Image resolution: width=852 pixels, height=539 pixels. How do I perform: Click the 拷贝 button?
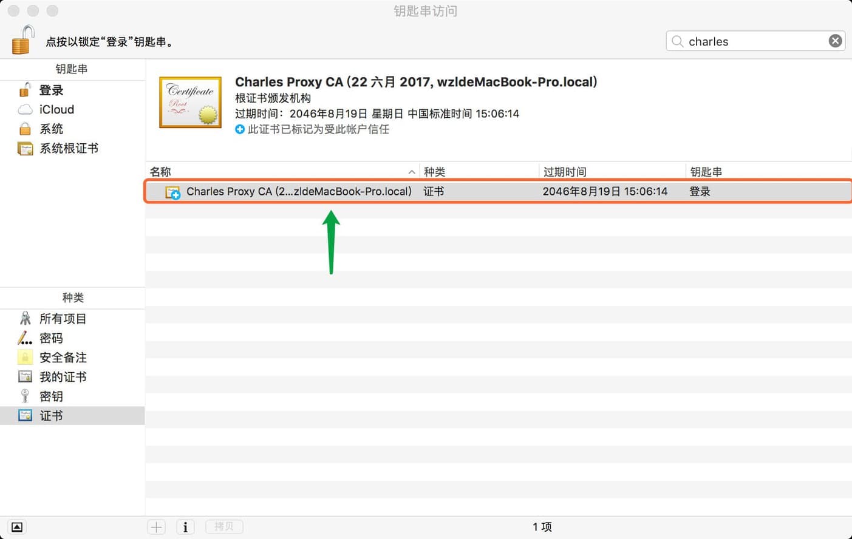coord(224,527)
